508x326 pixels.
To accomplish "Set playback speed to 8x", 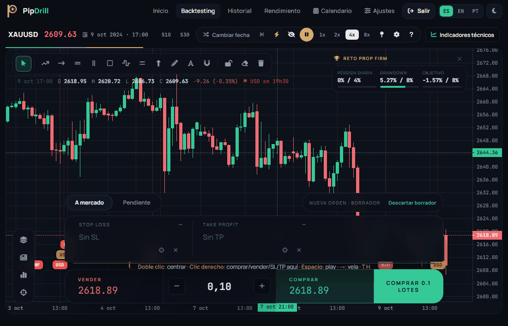I will [367, 35].
